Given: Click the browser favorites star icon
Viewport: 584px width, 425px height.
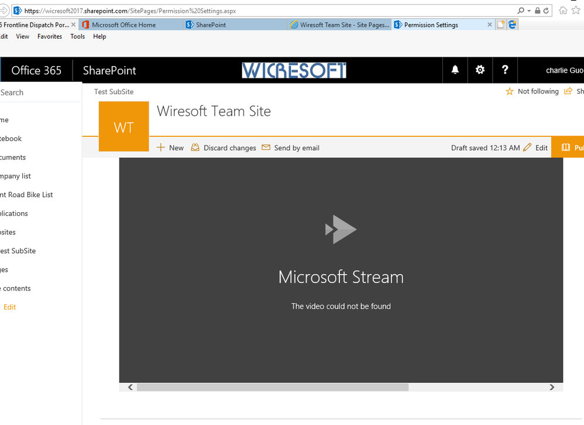Looking at the screenshot, I should click(576, 11).
